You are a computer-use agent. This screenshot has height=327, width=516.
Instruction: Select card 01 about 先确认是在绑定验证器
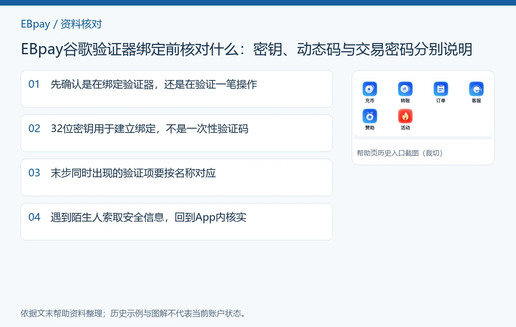point(177,89)
